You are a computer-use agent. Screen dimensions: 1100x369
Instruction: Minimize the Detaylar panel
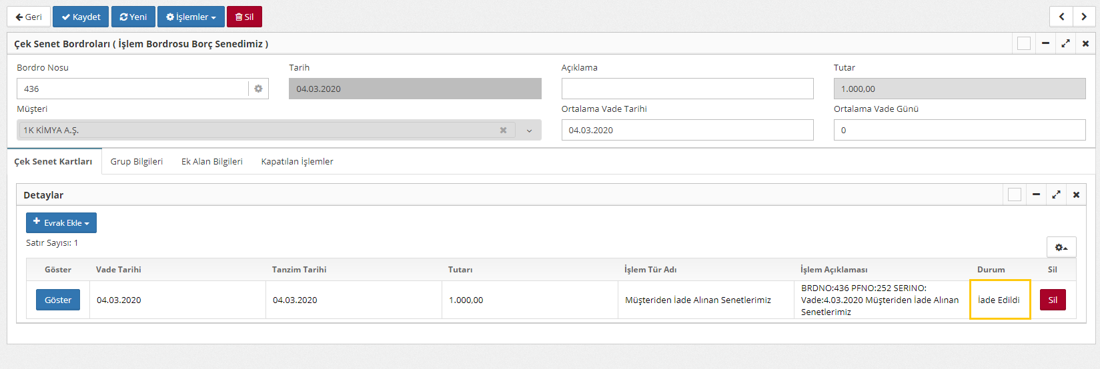[1036, 194]
